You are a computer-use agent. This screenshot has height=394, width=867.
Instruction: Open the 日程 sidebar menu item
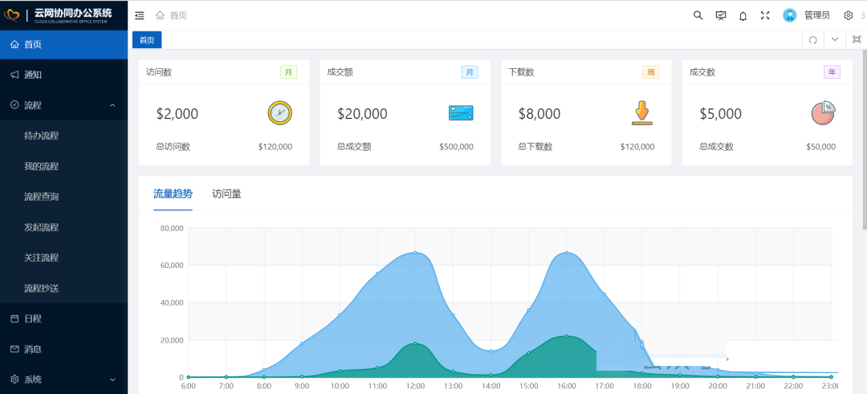[33, 319]
